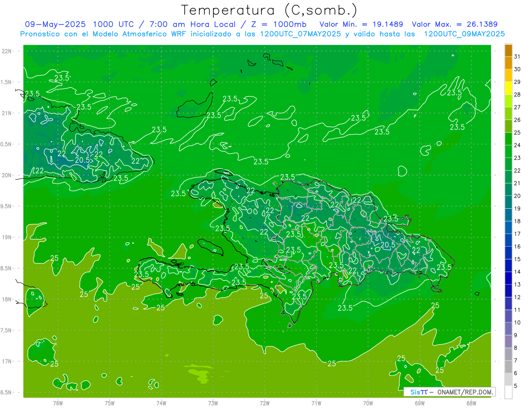Click the teal legend swatch between 19 and 20
The height and width of the screenshot is (409, 529).
(508, 202)
